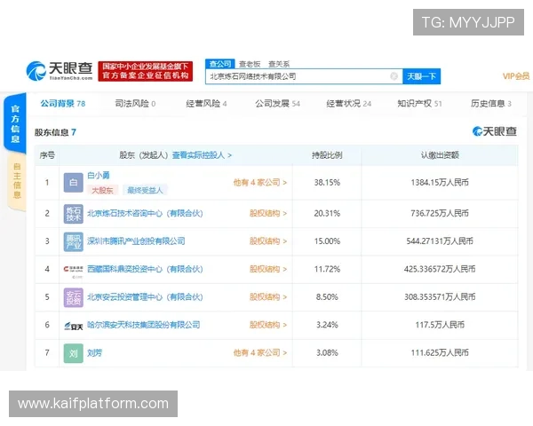Select the 3.24% shareholding cell

pyautogui.click(x=327, y=325)
